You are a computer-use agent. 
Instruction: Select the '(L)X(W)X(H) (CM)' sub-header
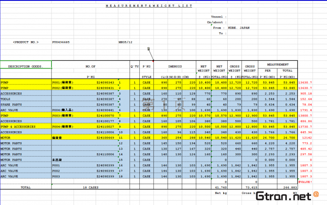click(175, 77)
